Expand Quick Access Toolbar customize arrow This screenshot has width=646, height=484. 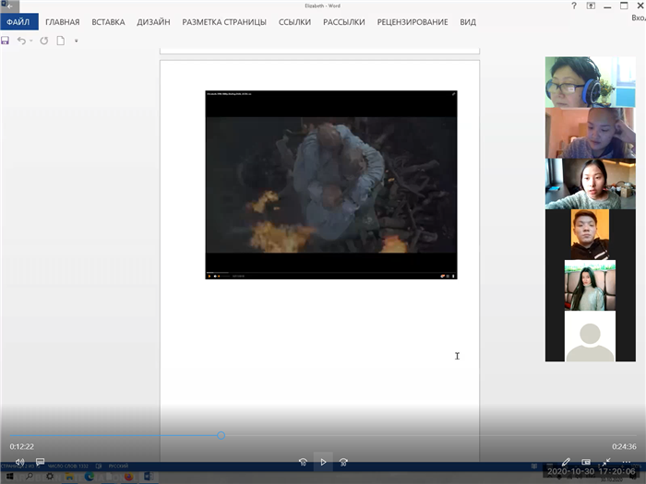click(77, 41)
